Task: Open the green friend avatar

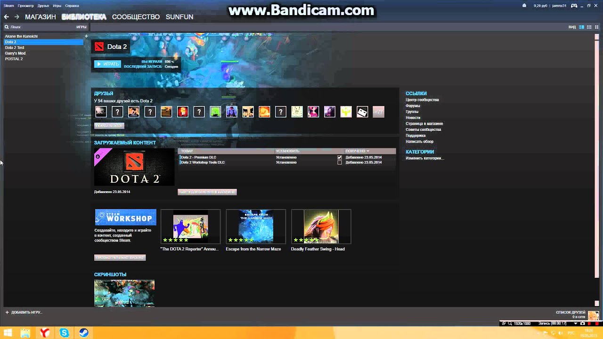Action: coord(215,112)
